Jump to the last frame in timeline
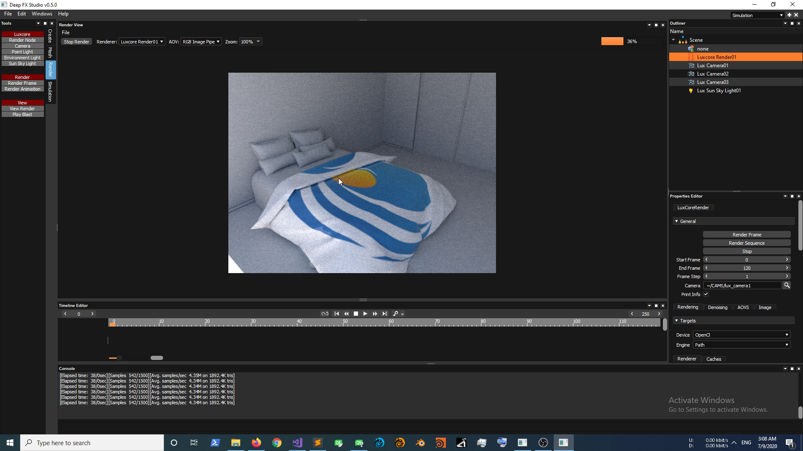This screenshot has width=803, height=451. [385, 314]
